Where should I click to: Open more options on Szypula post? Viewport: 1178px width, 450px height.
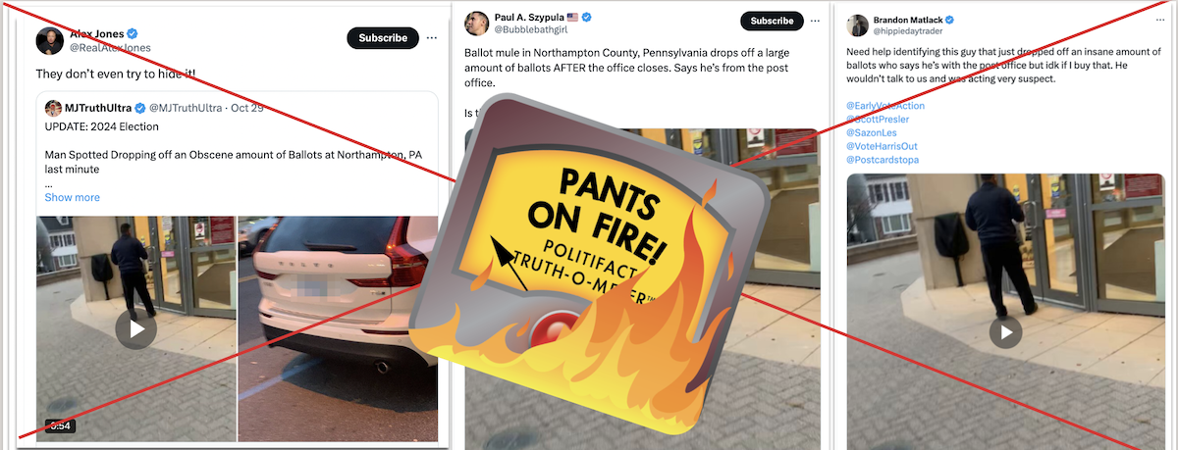click(816, 21)
